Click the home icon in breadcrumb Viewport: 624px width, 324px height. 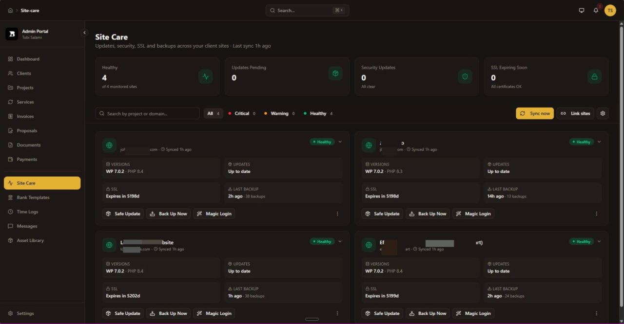point(10,10)
